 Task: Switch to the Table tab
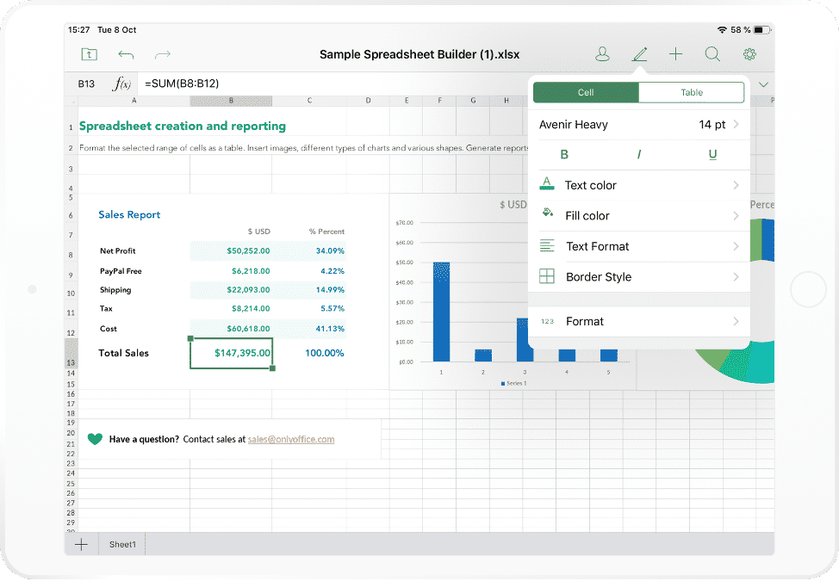click(x=693, y=92)
